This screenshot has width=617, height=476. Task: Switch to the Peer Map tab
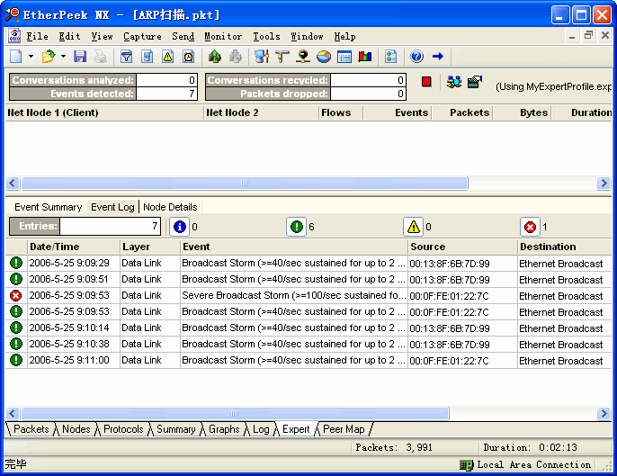344,429
